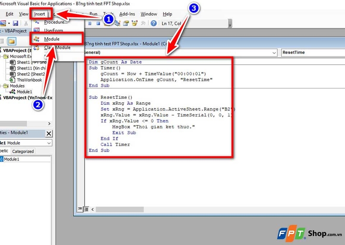Click the 'Application.OnTime gCount' code line
The image size is (345, 245).
(157, 80)
